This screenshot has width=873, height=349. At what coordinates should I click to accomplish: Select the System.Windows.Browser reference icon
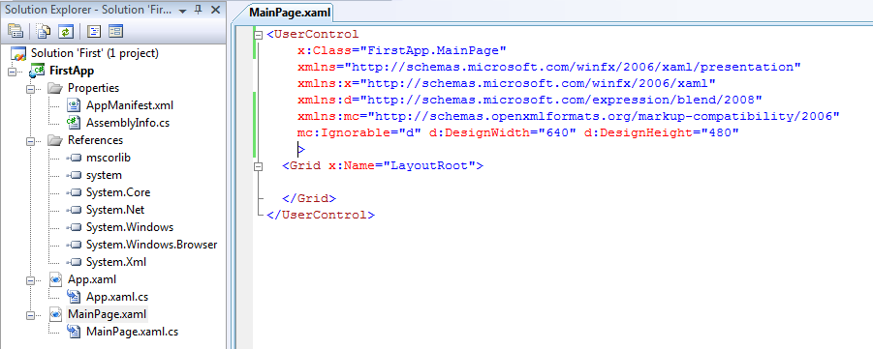74,245
